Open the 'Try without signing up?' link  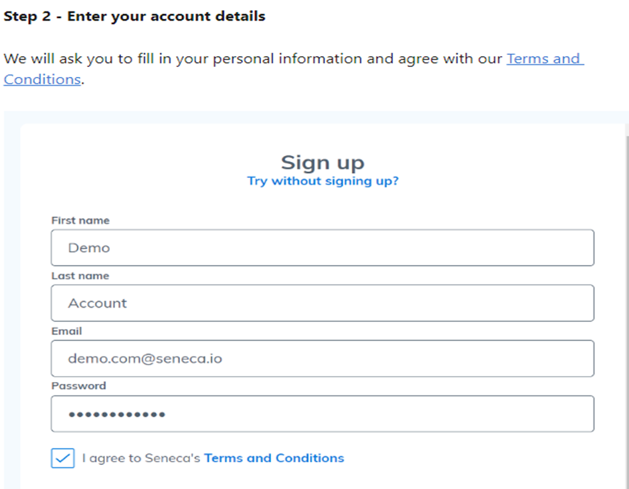click(323, 181)
